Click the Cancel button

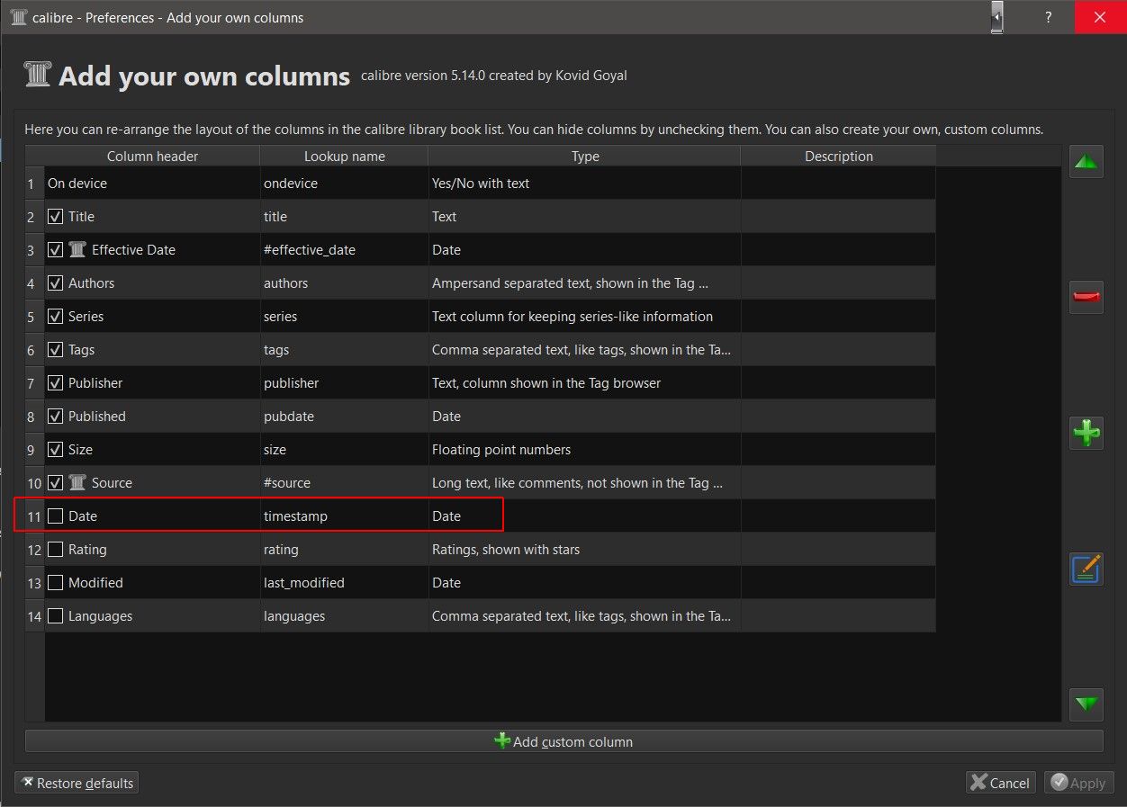point(1000,783)
